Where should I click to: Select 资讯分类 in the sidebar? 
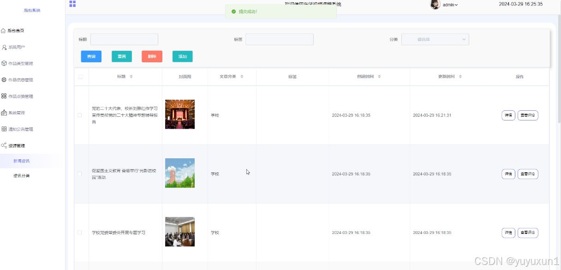pos(21,176)
